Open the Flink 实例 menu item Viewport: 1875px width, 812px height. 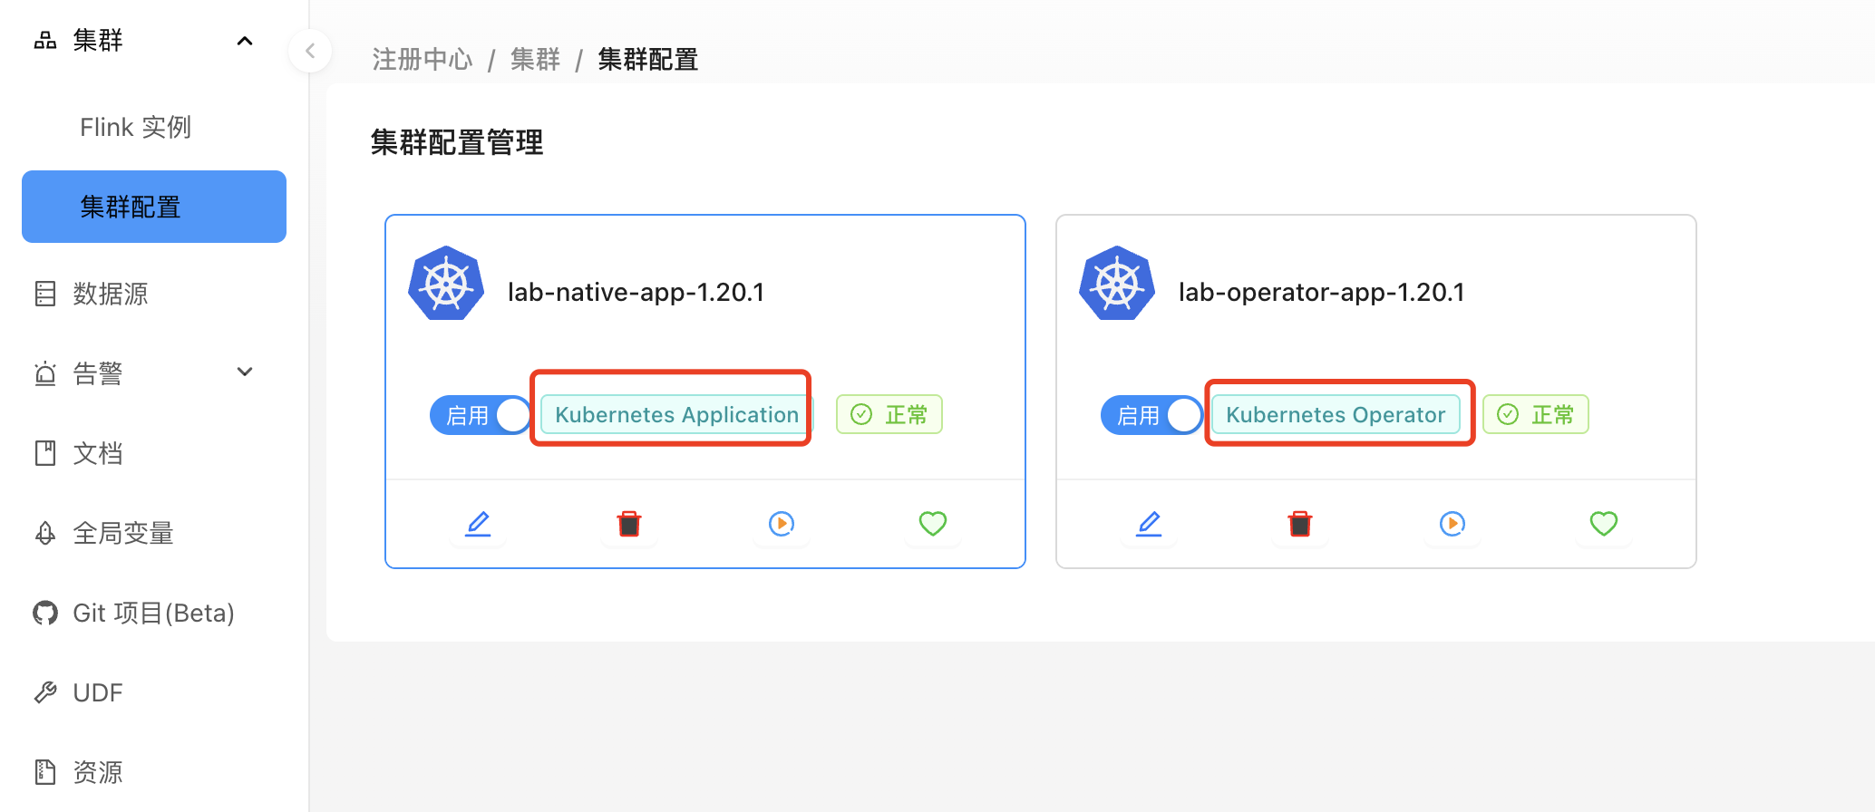[x=135, y=127]
